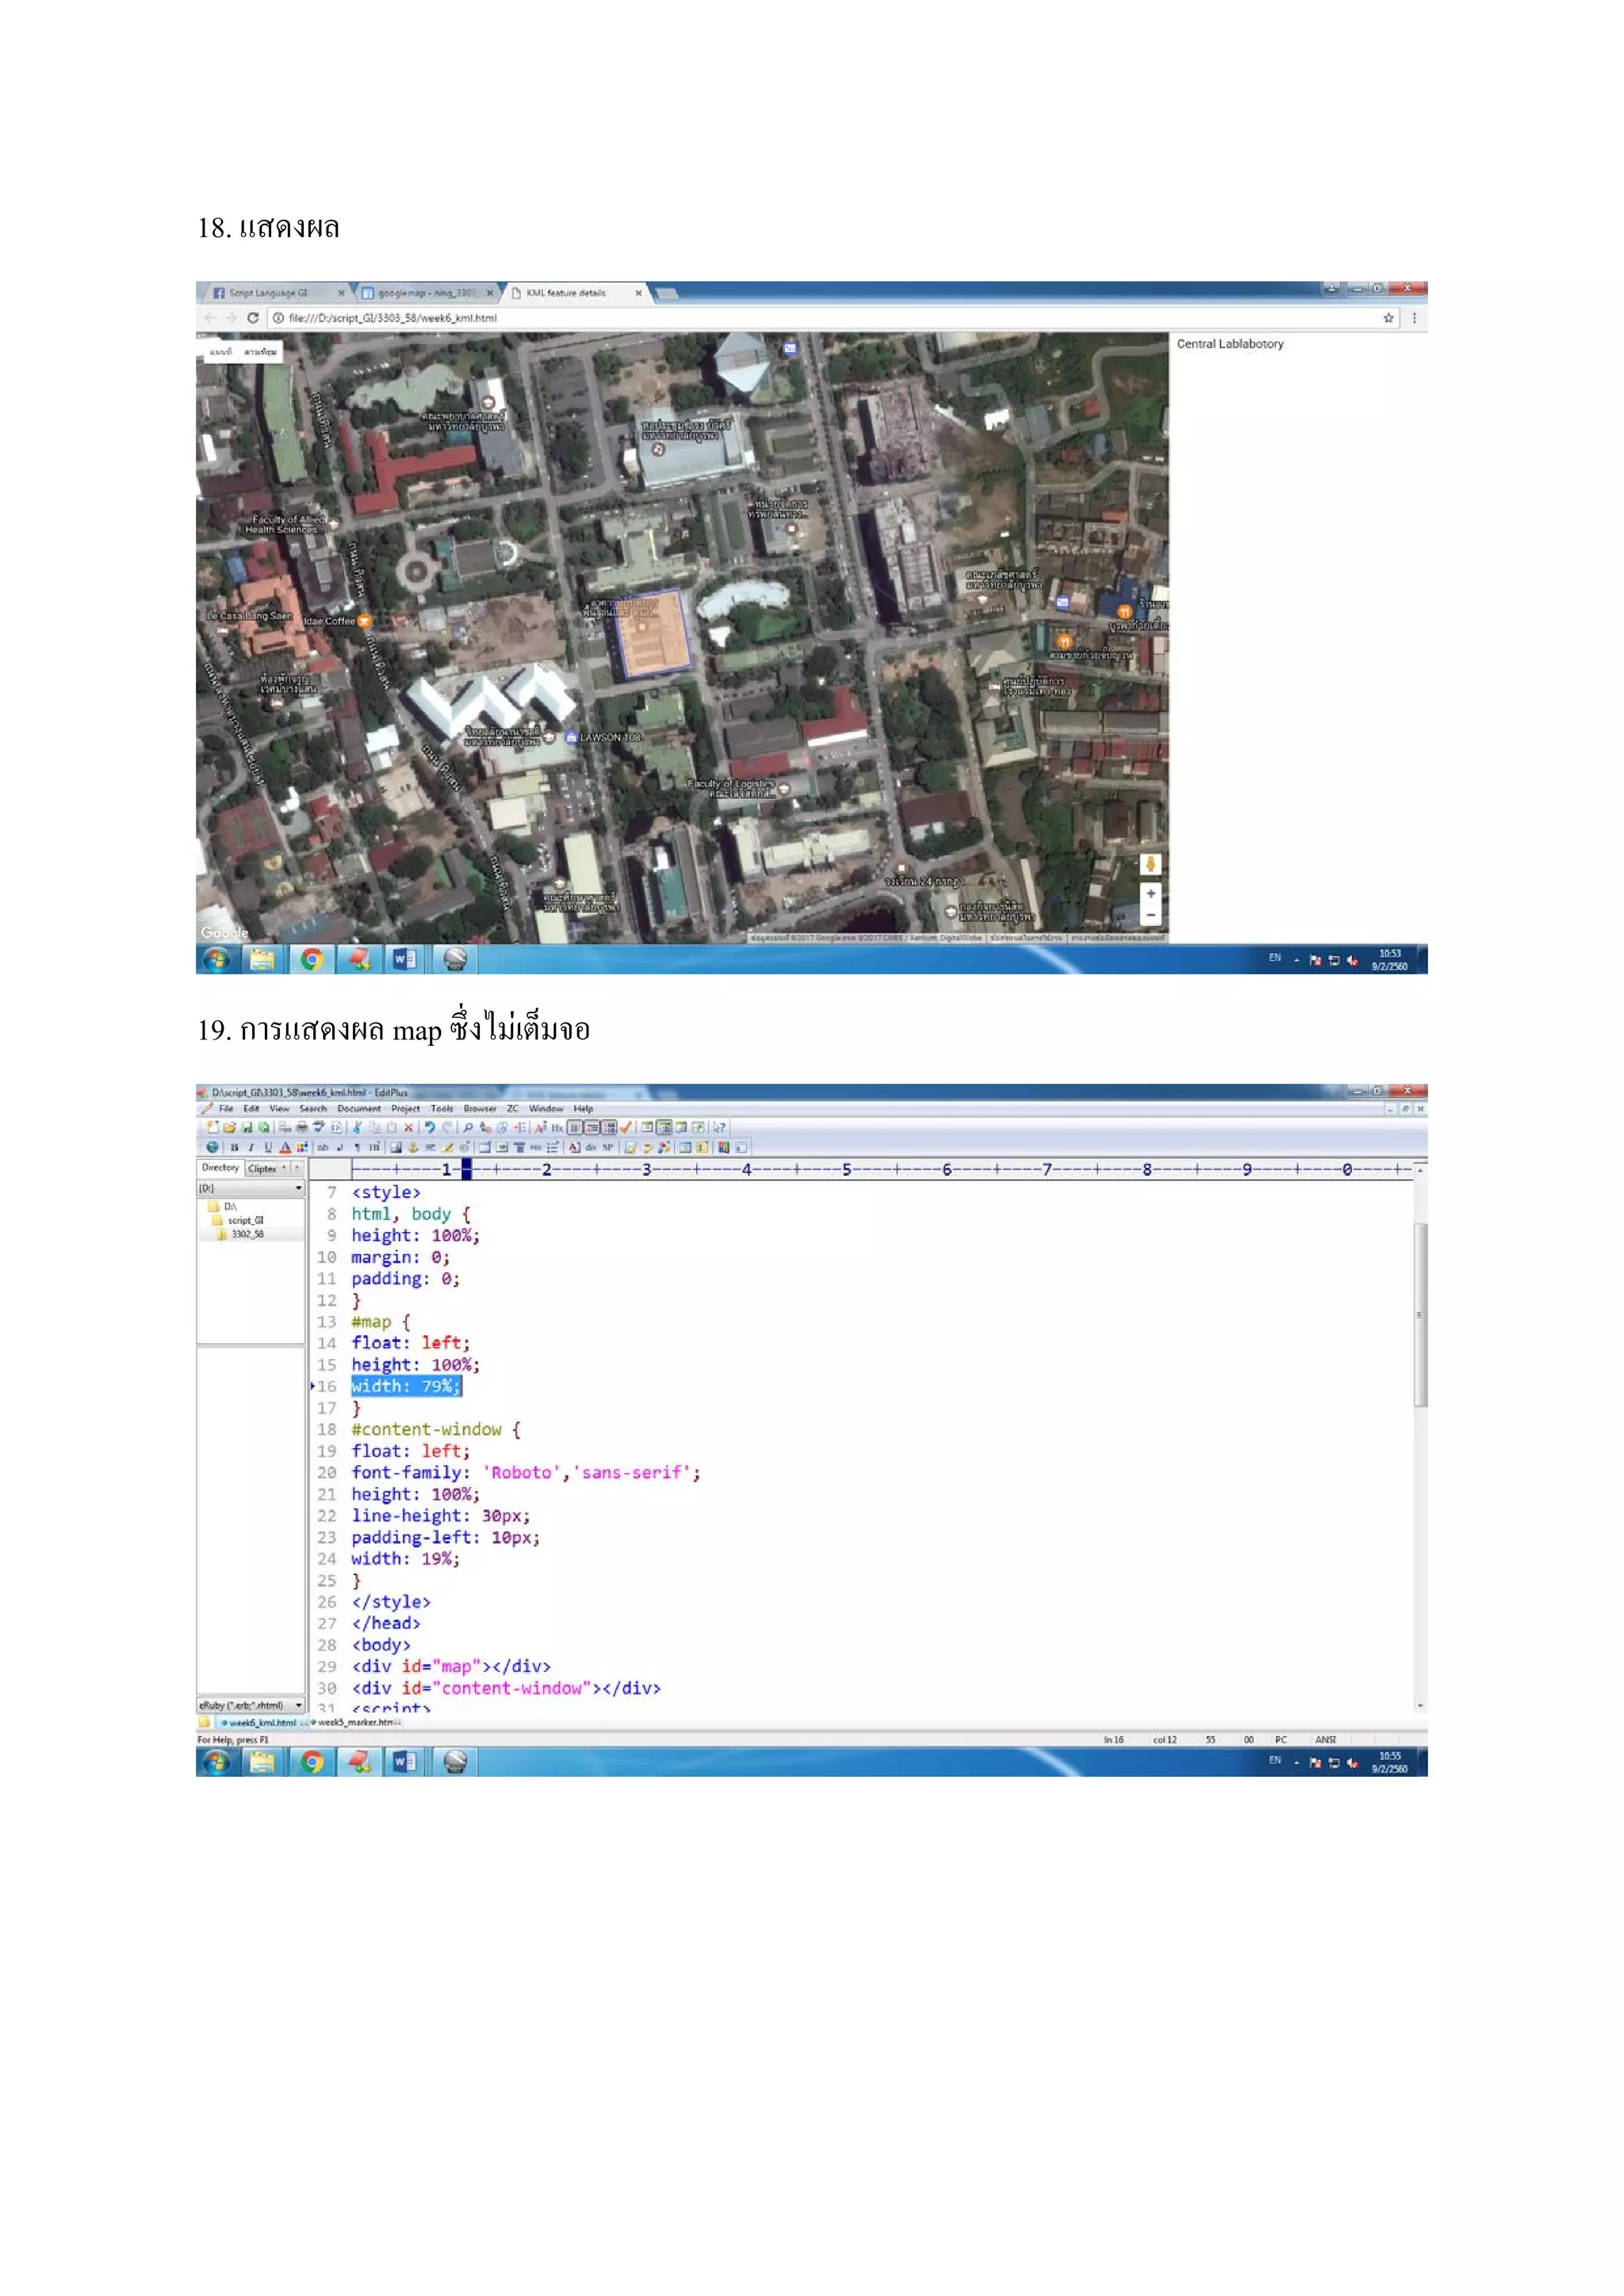Click New document icon in EditPlus toolbar
The width and height of the screenshot is (1624, 2296).
pos(212,1128)
